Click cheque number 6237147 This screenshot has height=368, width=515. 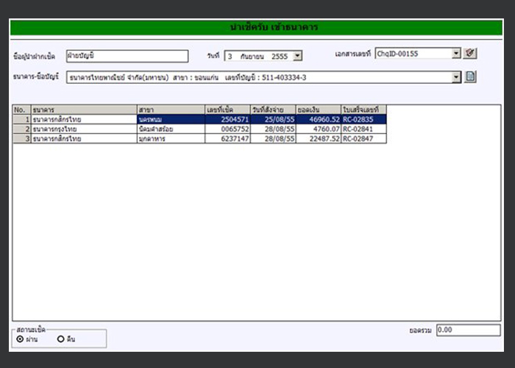(x=227, y=138)
